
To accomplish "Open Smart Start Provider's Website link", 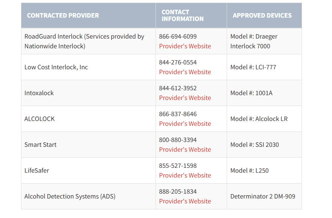I will 185,149.
